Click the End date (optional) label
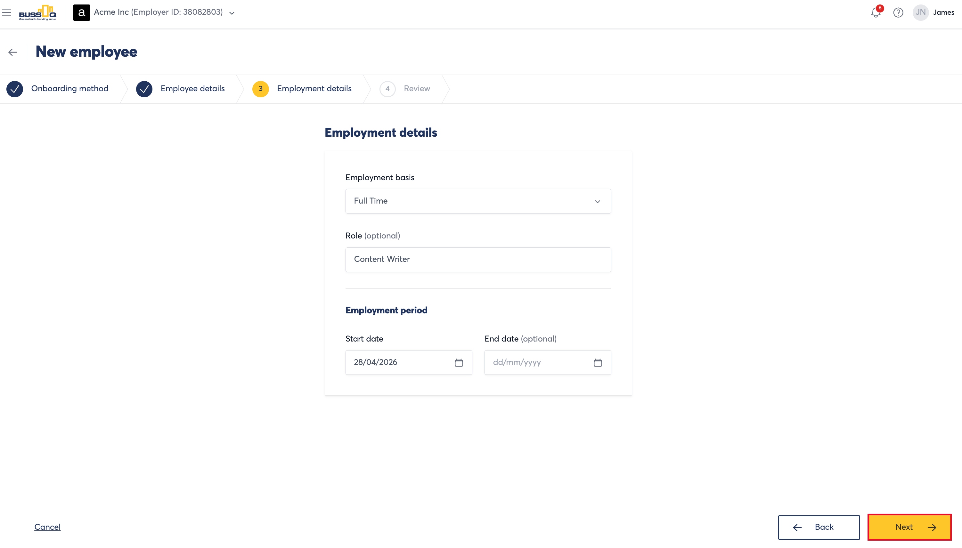The width and height of the screenshot is (962, 548). pyautogui.click(x=520, y=339)
